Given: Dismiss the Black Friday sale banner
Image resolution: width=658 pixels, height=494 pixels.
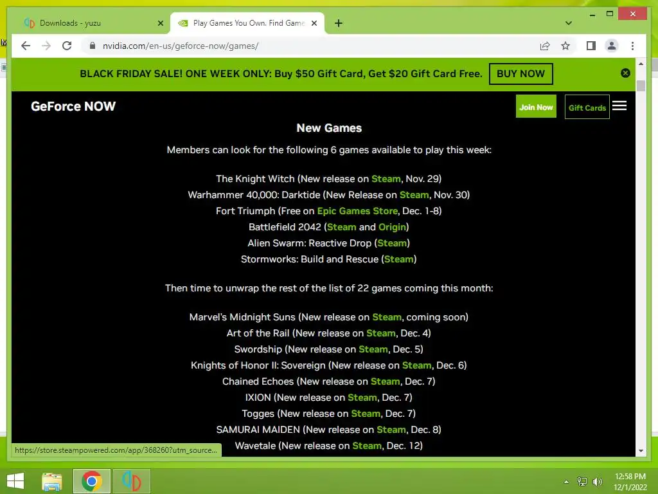Looking at the screenshot, I should tap(625, 73).
